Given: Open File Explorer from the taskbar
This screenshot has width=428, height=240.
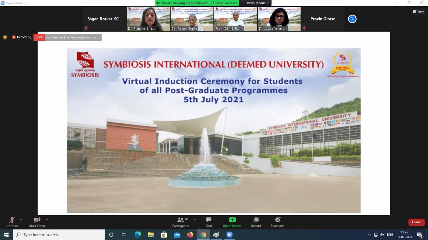Looking at the screenshot, I should (x=151, y=235).
